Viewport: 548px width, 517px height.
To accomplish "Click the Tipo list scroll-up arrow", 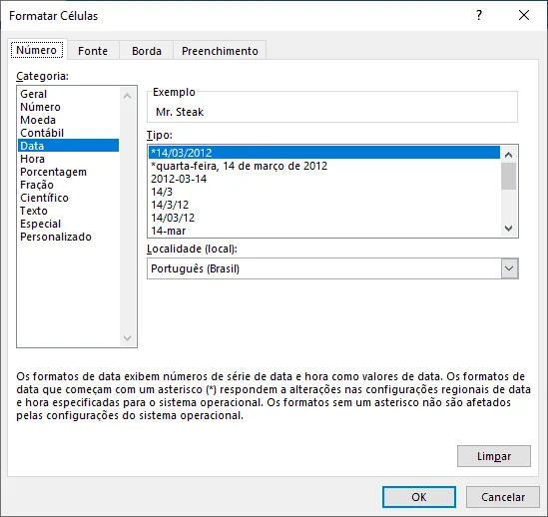I will (508, 155).
